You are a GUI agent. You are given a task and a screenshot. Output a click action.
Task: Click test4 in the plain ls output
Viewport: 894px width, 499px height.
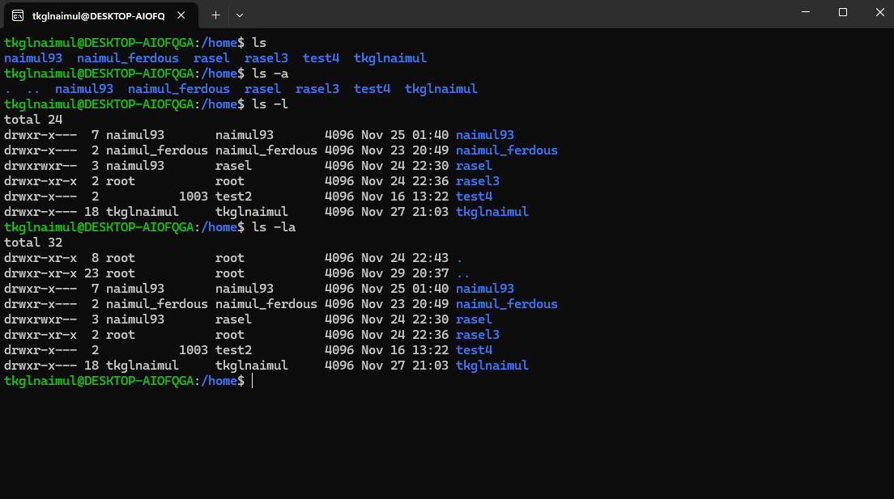(x=321, y=58)
